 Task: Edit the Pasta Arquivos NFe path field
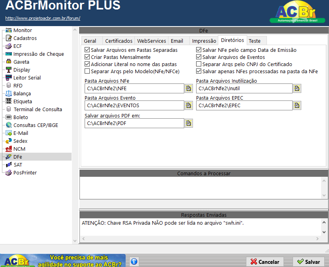(134, 88)
